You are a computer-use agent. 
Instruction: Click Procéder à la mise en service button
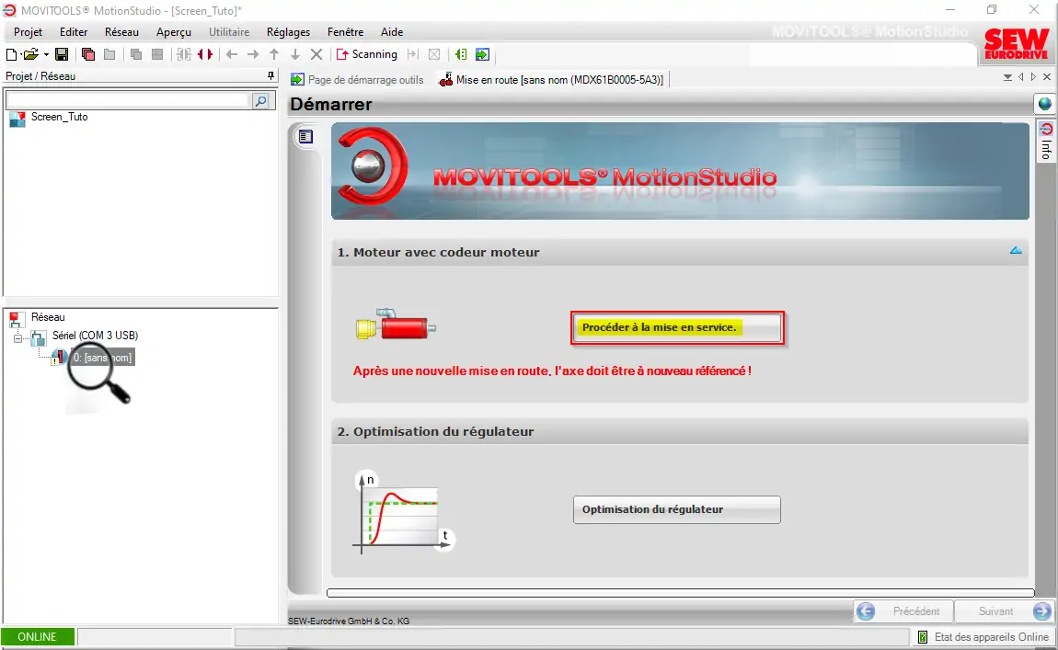point(677,327)
